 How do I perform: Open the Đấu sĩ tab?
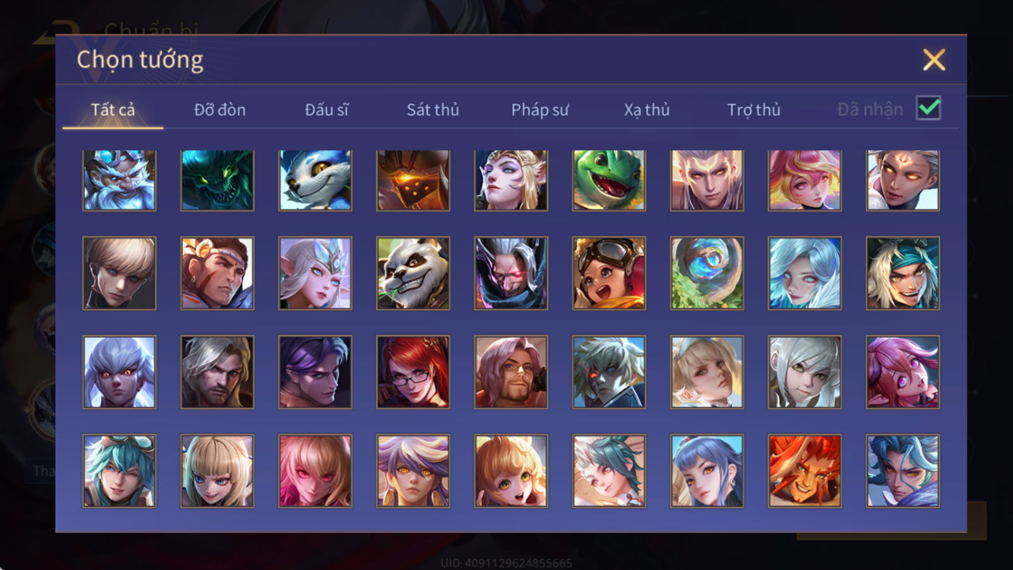tap(327, 110)
